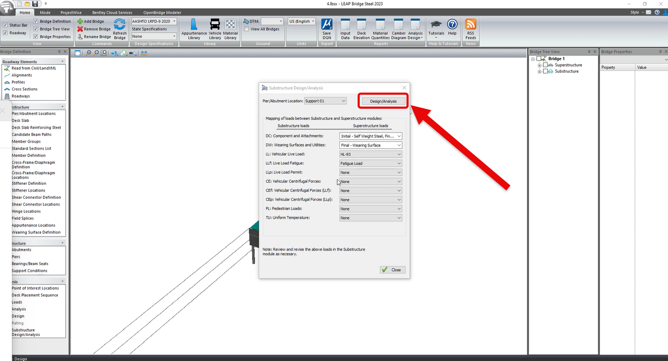Open the Style menu
Viewport: 668px width, 361px height.
click(x=636, y=12)
